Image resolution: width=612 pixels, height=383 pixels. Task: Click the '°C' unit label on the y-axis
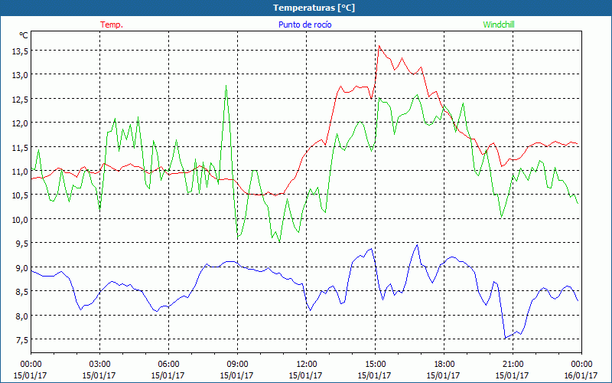pyautogui.click(x=24, y=35)
